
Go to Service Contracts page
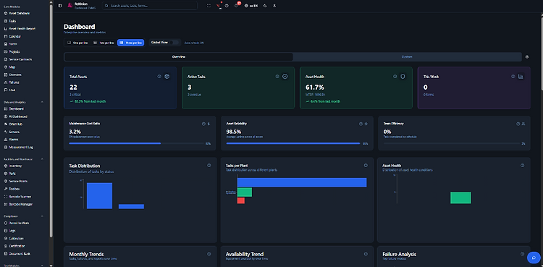coord(18,59)
